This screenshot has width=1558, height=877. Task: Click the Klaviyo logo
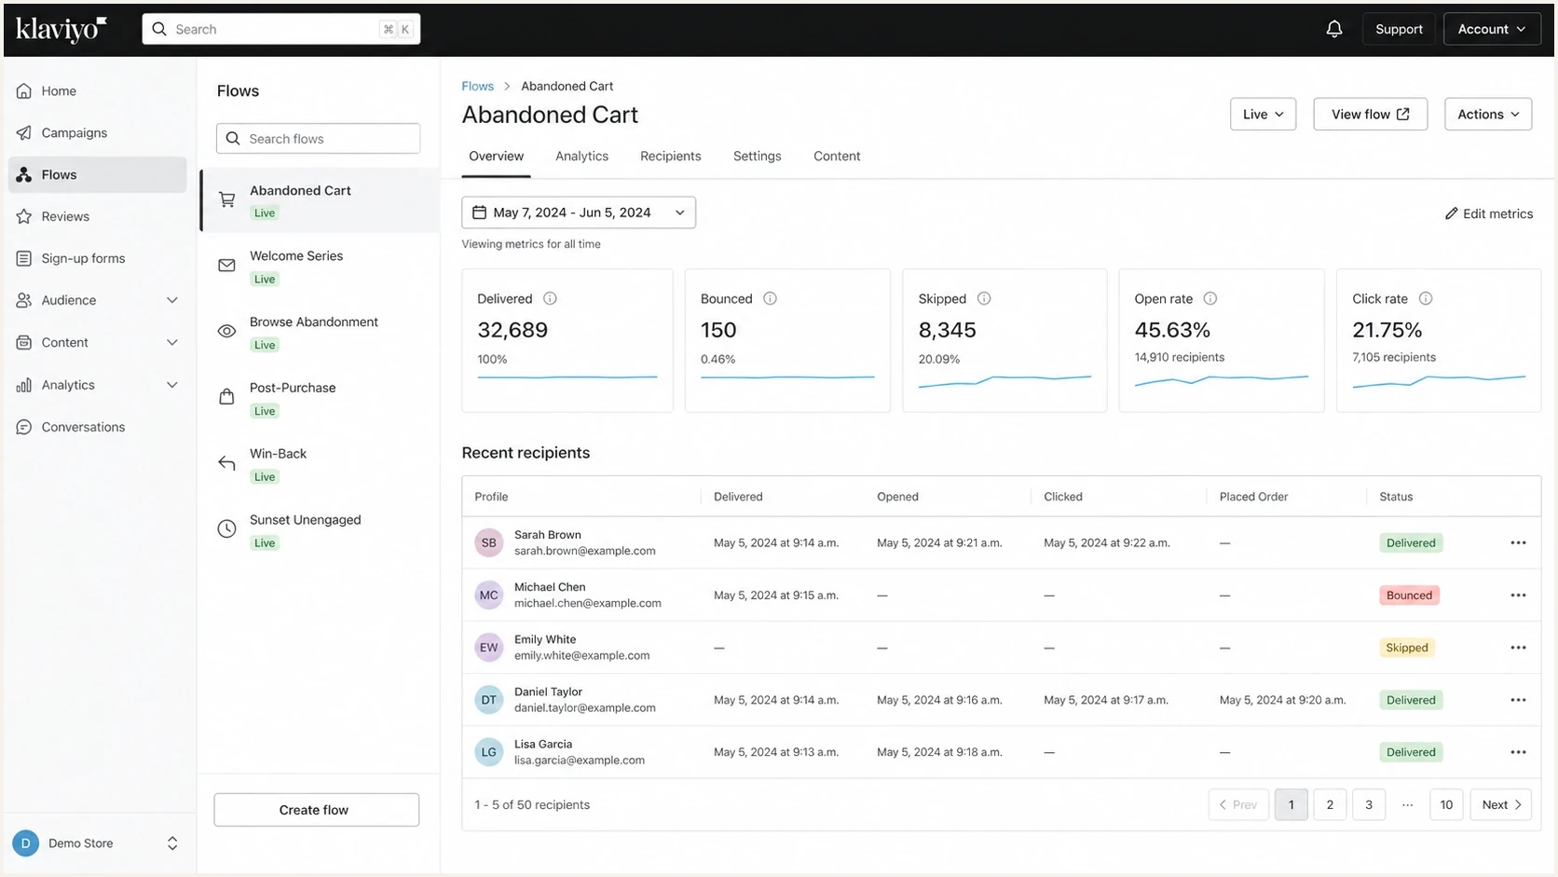[x=61, y=29]
